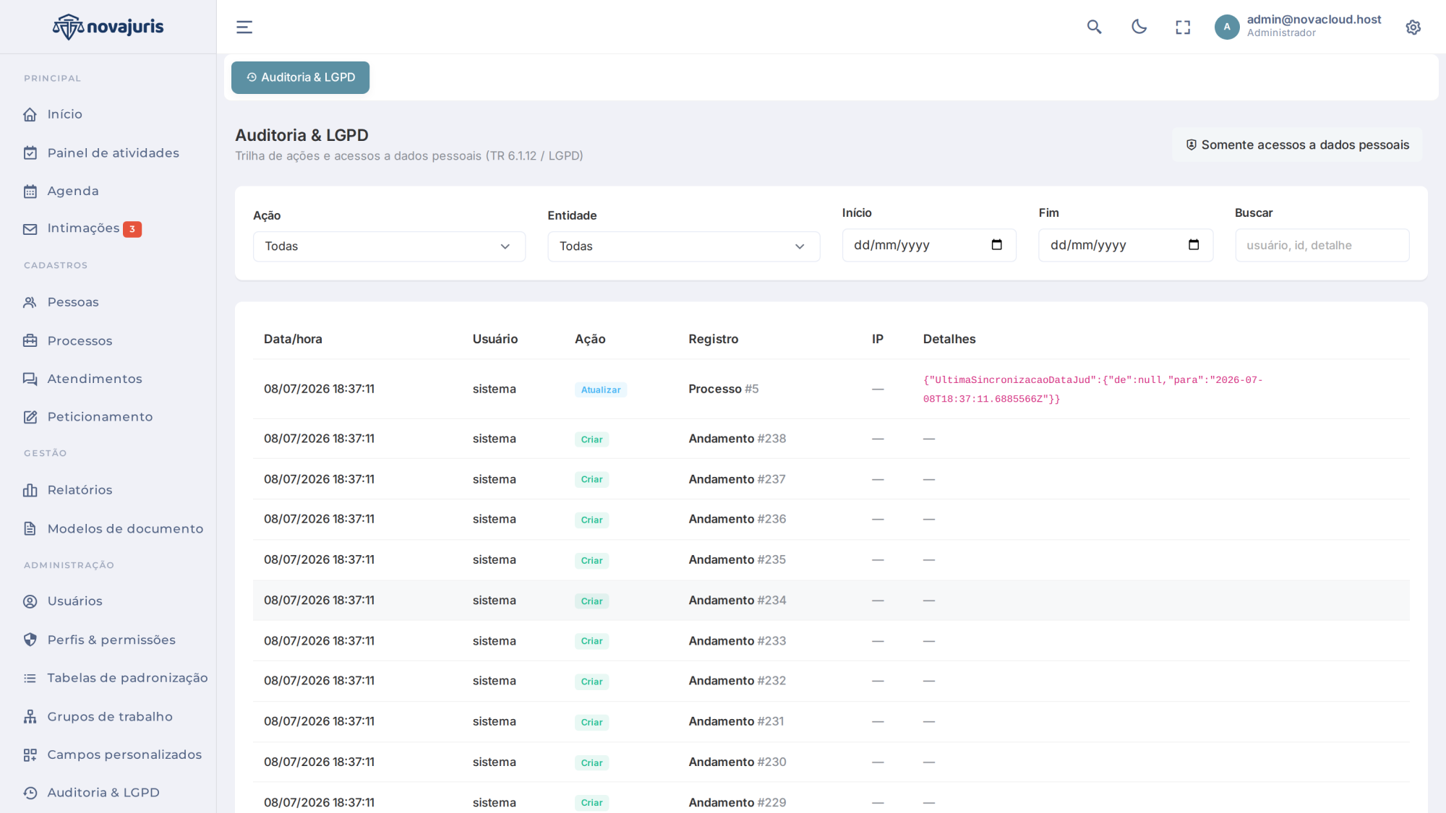Click the UltimaSincronizacaoDataJud JSON details text
The image size is (1446, 813).
click(x=1092, y=389)
